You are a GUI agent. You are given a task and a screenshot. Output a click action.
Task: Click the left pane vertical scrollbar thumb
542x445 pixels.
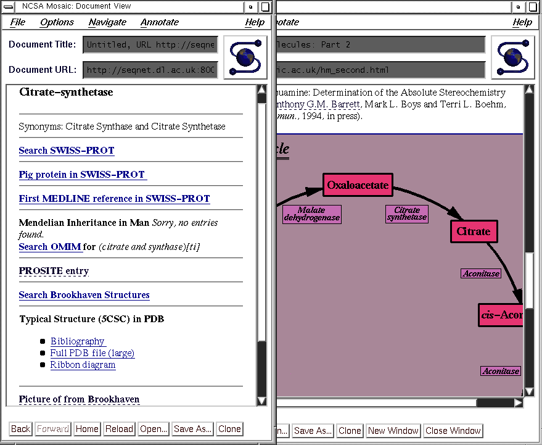click(x=261, y=216)
